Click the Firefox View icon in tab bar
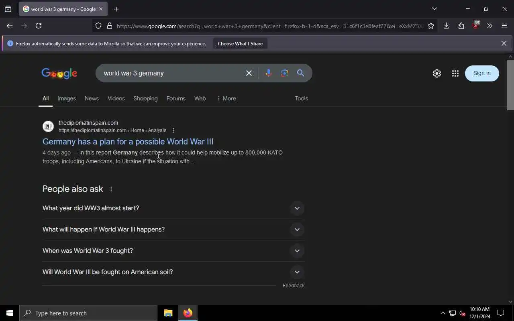Screen dimensions: 514x321 coord(8,9)
